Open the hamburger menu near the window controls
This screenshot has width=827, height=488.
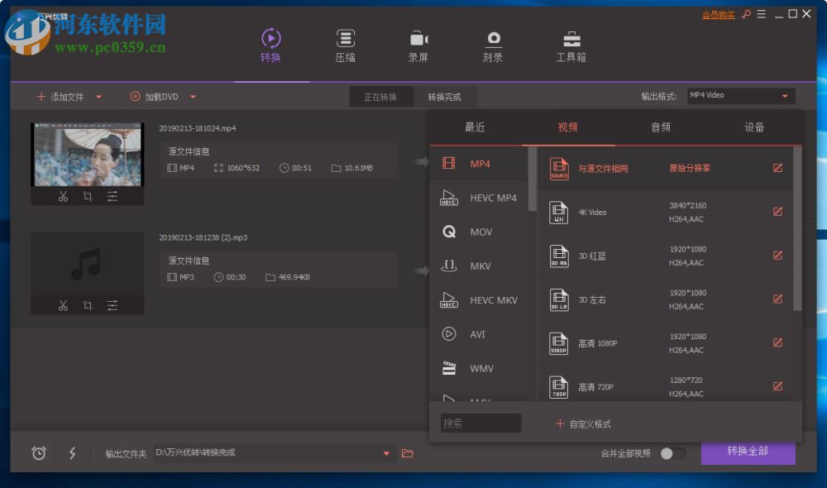pyautogui.click(x=761, y=13)
